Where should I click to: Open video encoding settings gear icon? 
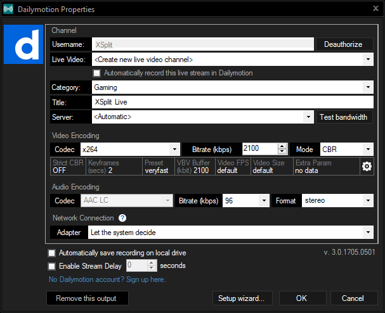coord(367,167)
